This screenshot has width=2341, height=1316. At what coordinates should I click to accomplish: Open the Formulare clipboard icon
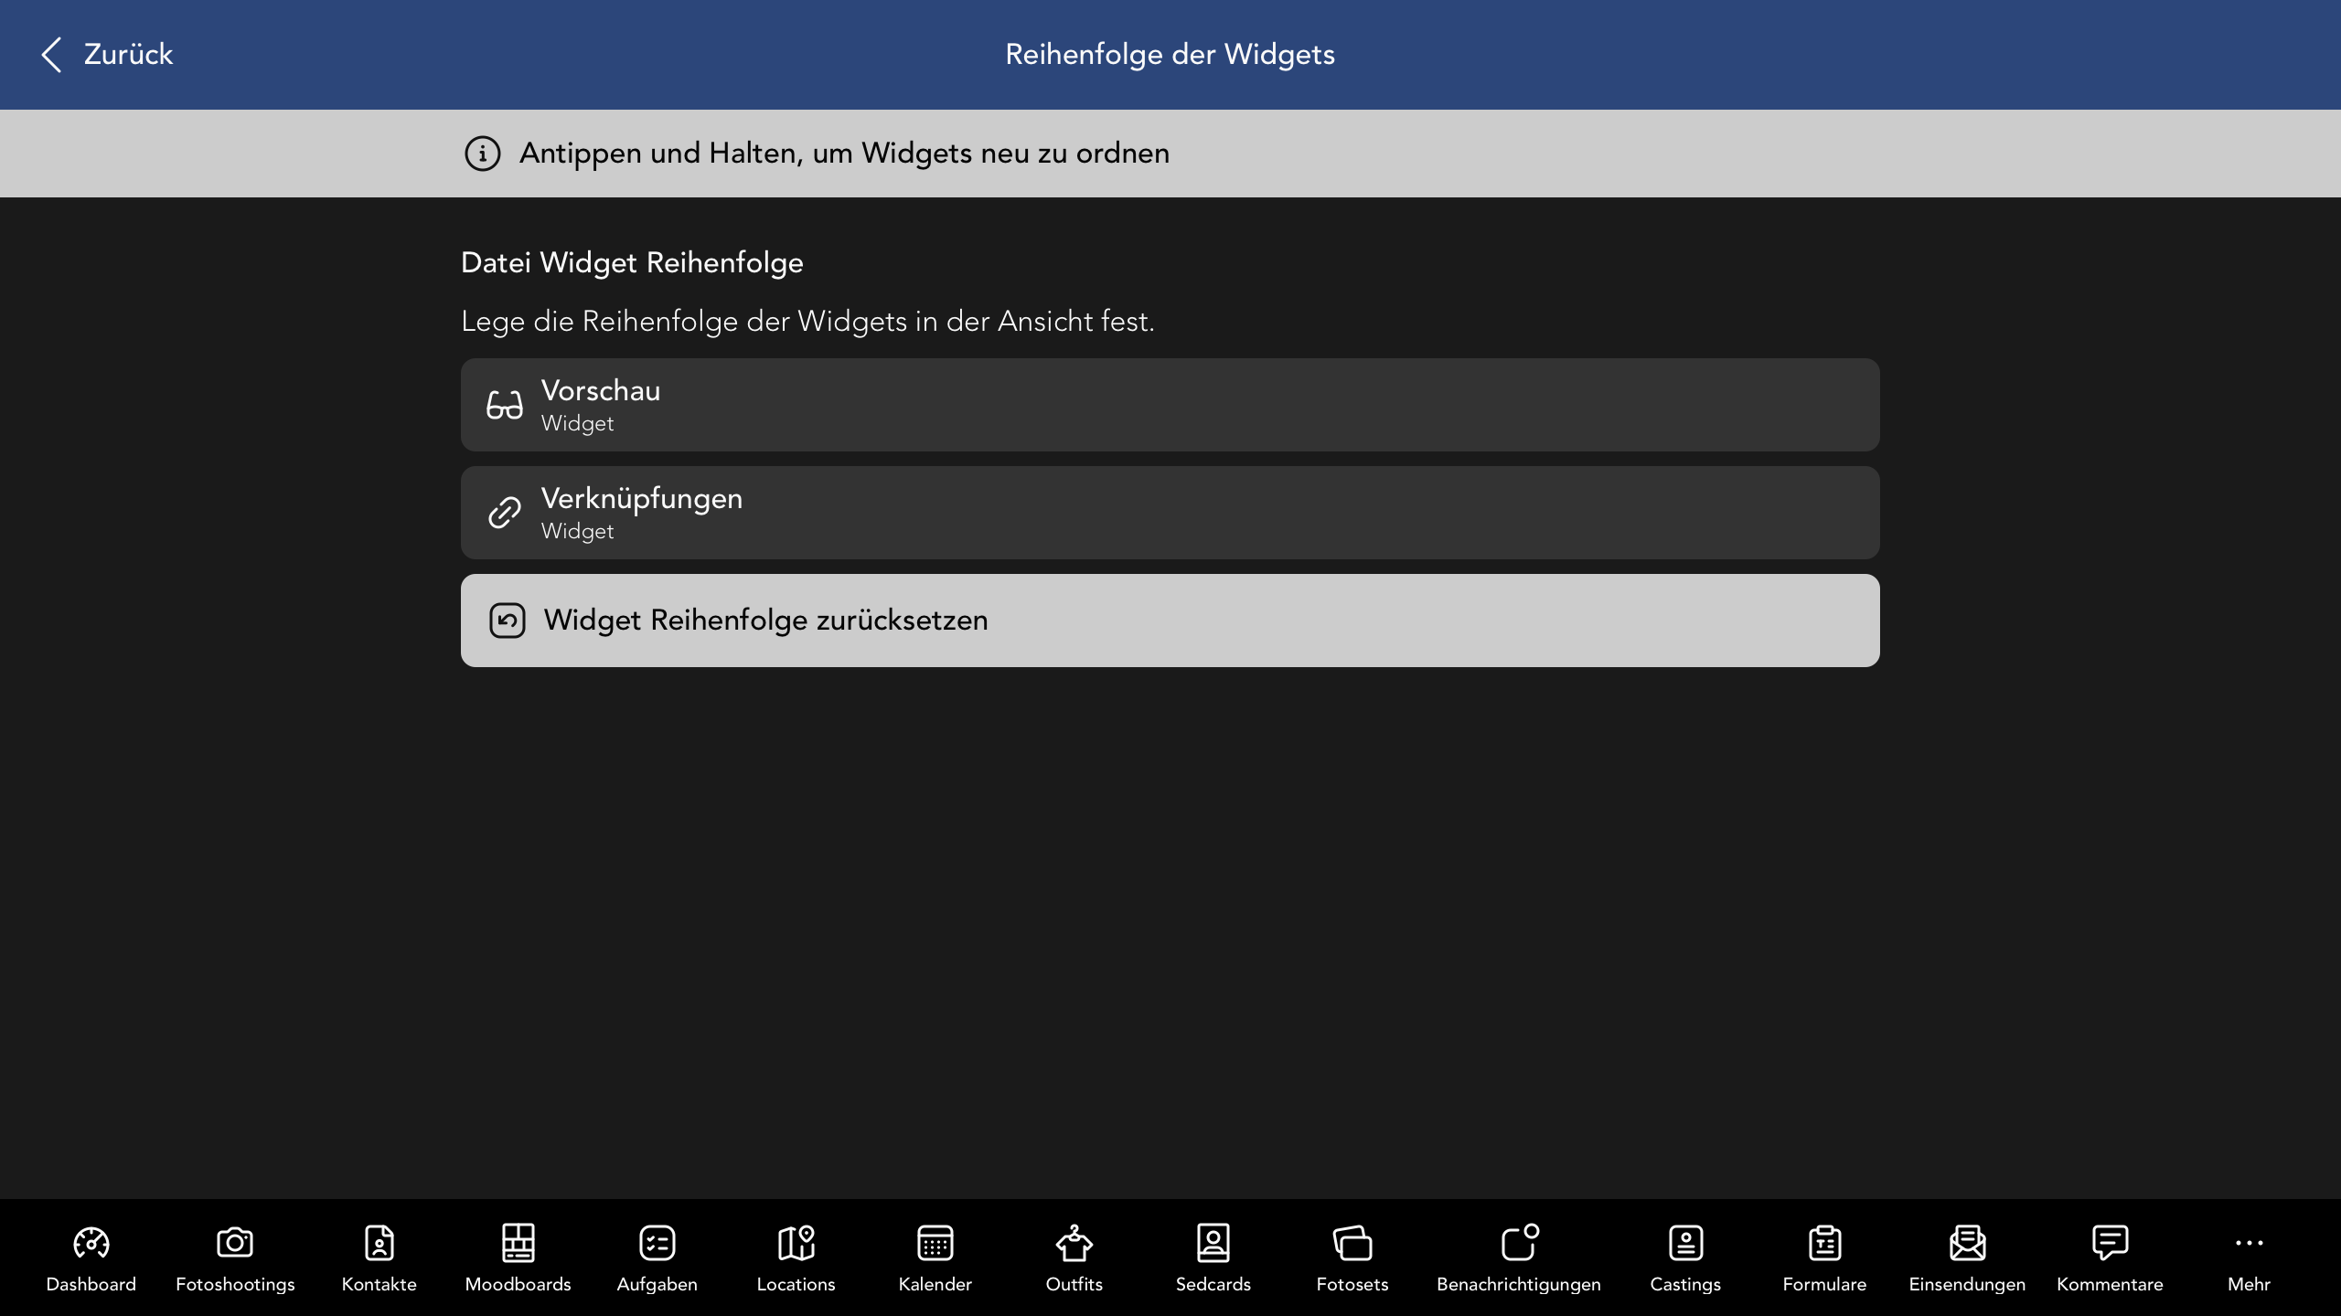pyautogui.click(x=1825, y=1243)
